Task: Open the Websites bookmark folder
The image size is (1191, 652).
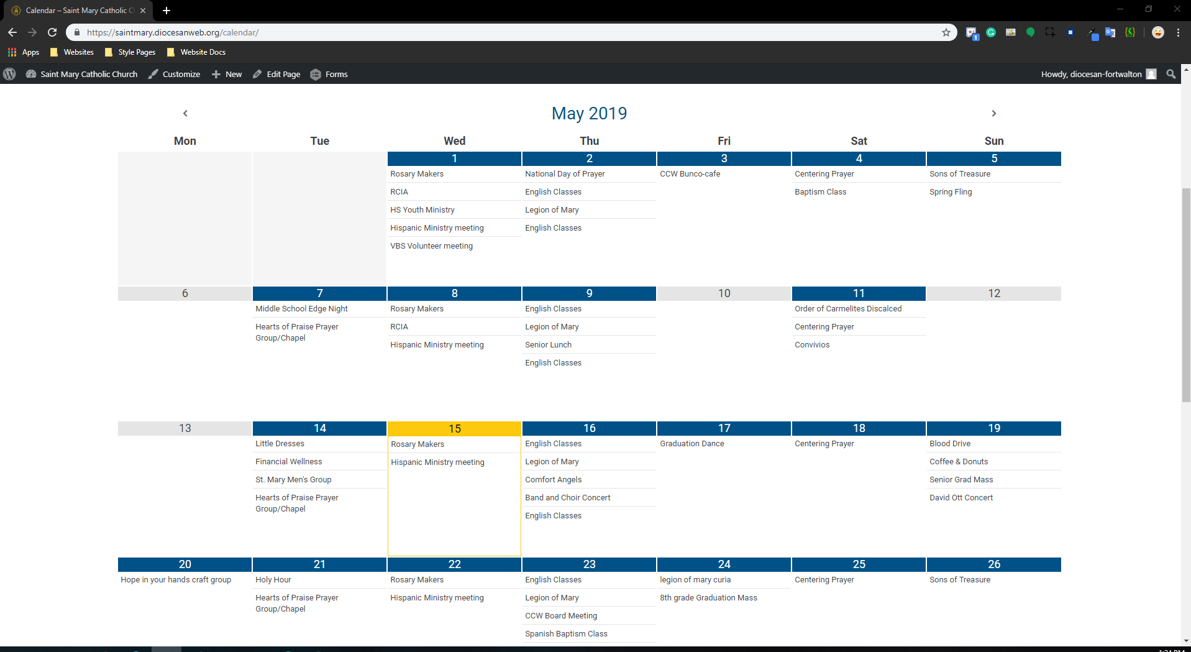Action: 72,52
